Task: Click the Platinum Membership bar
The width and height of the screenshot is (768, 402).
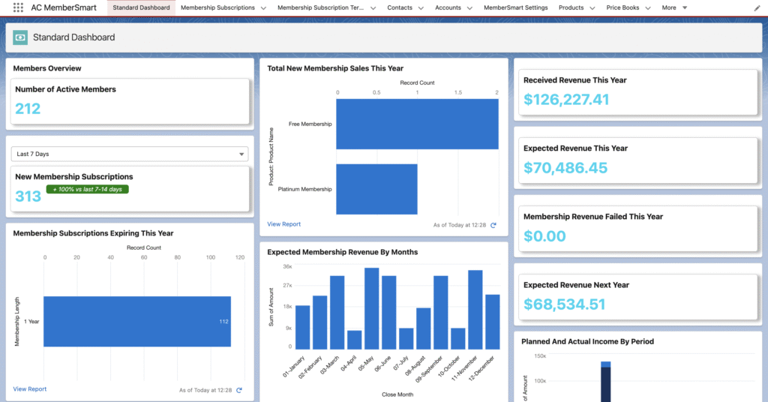Action: 376,189
